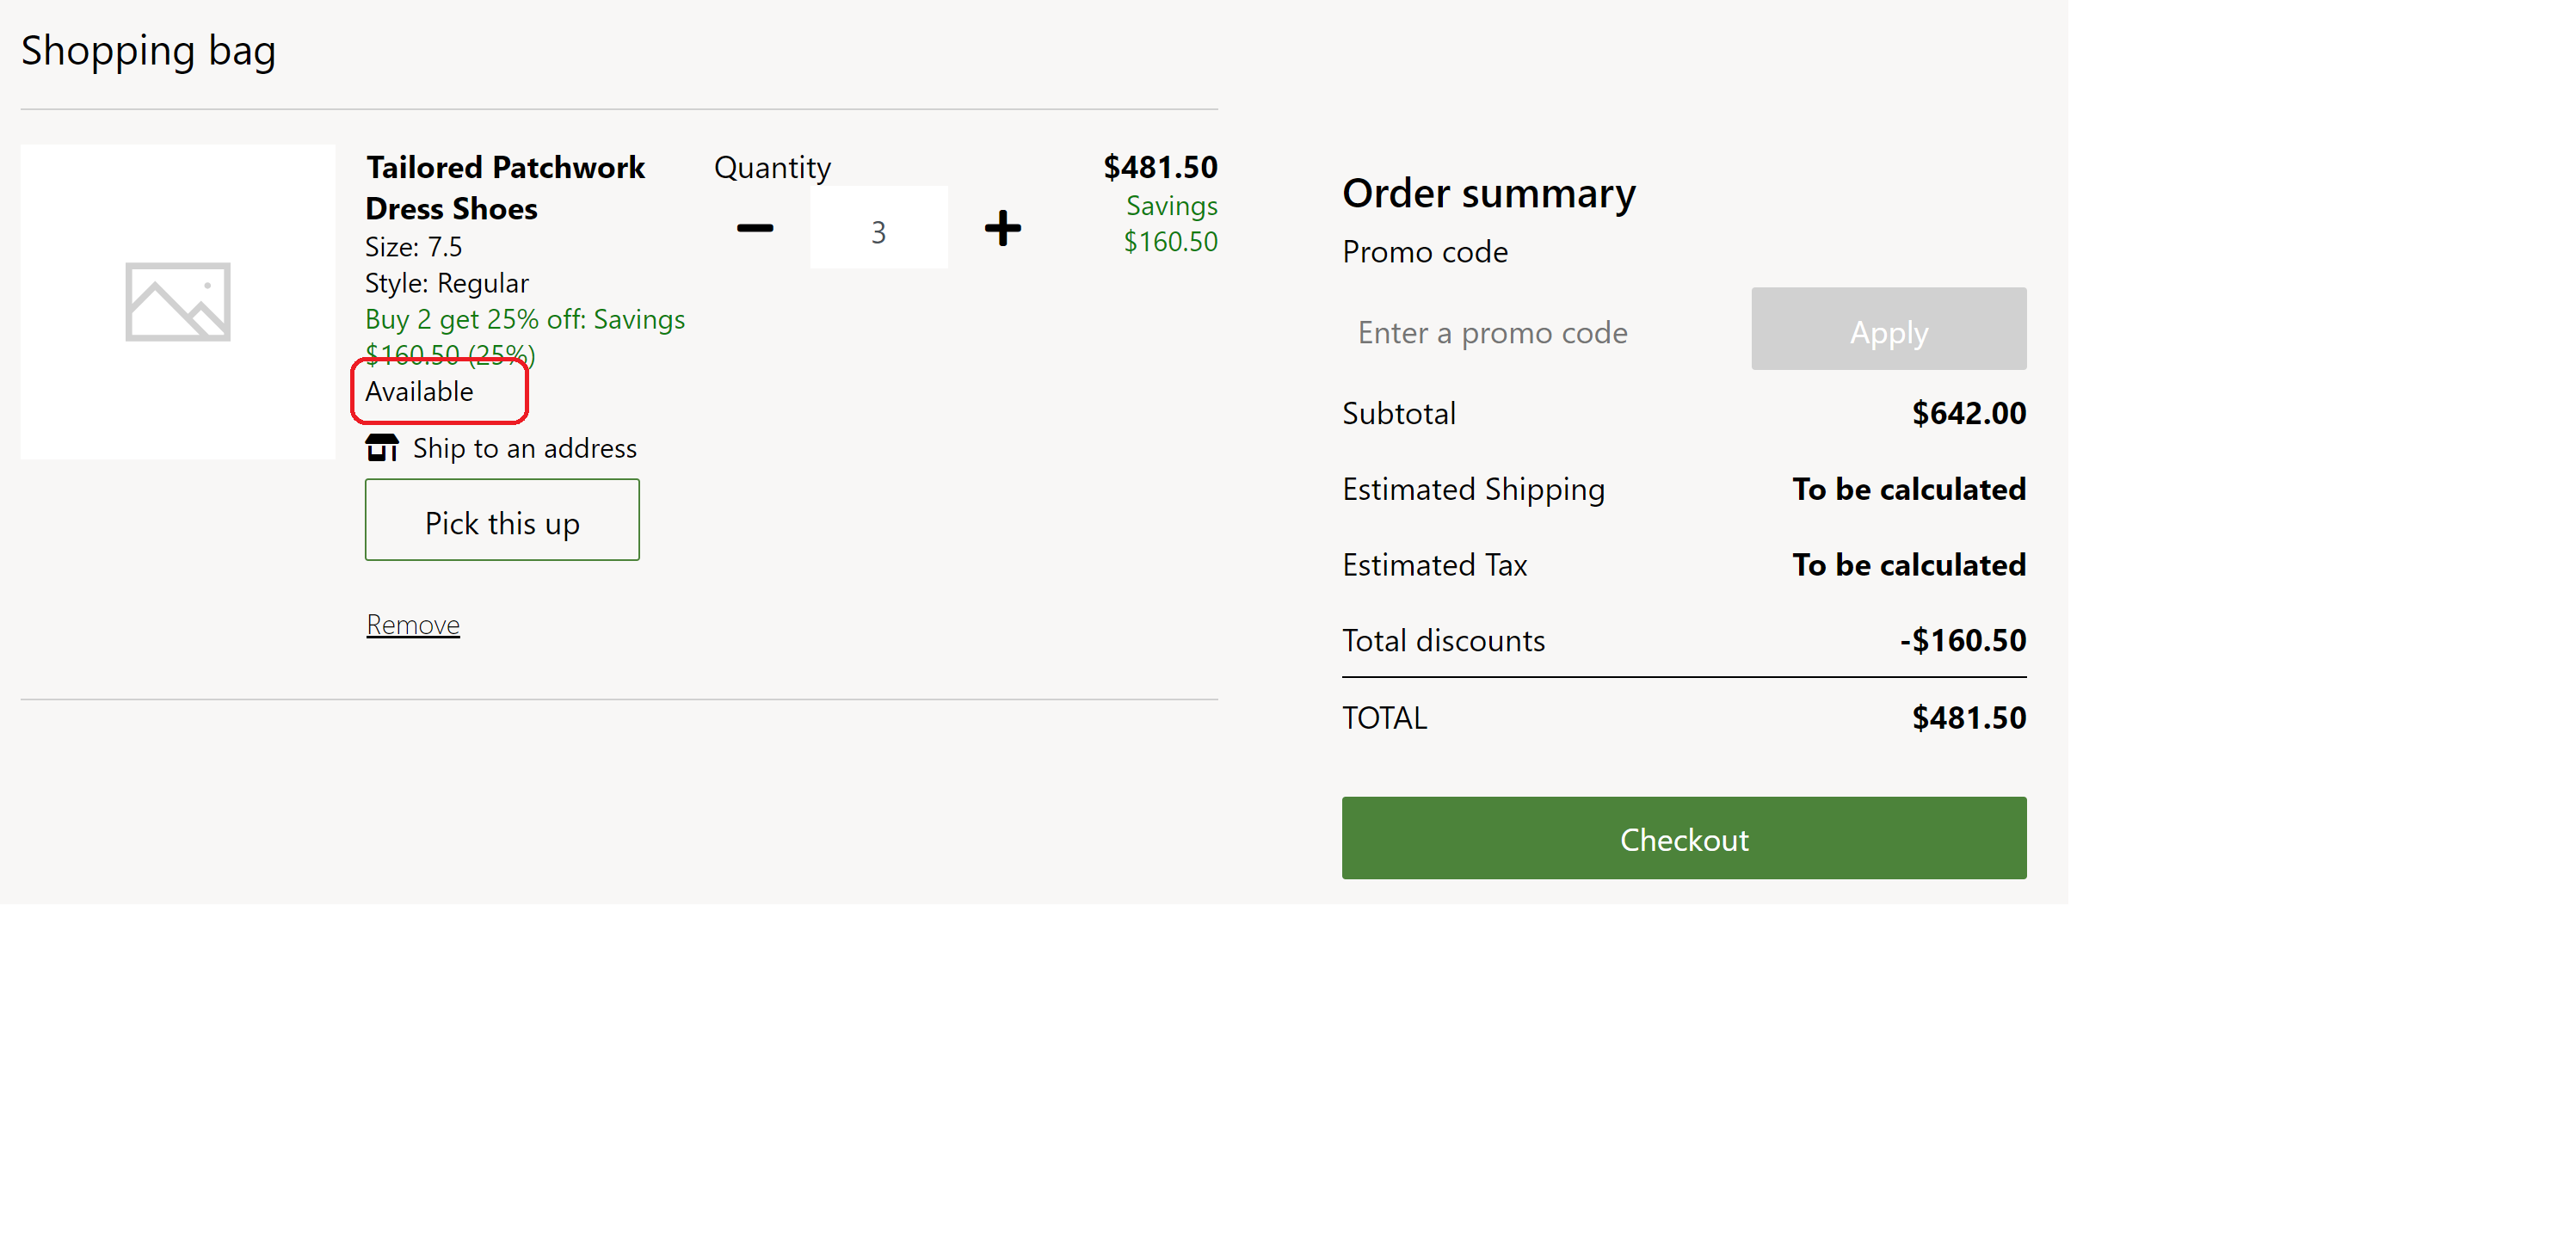The height and width of the screenshot is (1257, 2576).
Task: Click the increase quantity plus icon
Action: 1002,228
